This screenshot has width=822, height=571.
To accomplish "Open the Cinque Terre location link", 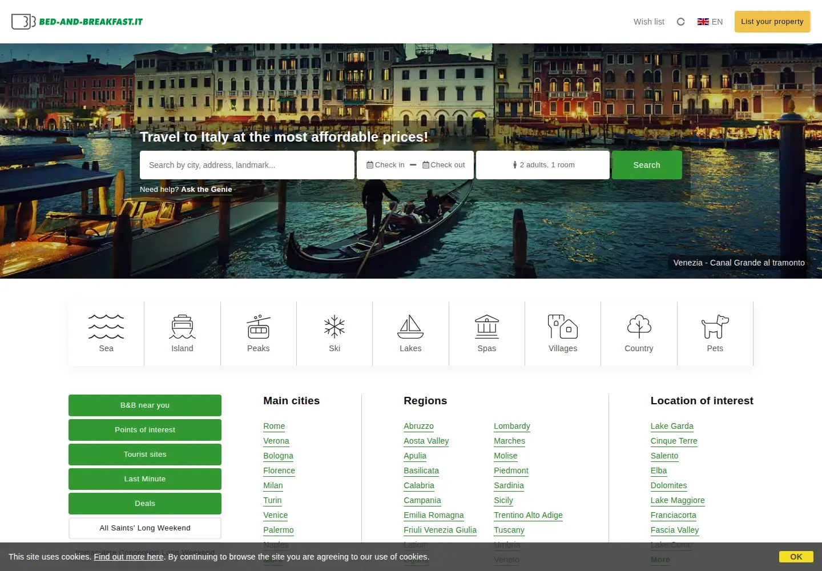I will click(x=674, y=441).
